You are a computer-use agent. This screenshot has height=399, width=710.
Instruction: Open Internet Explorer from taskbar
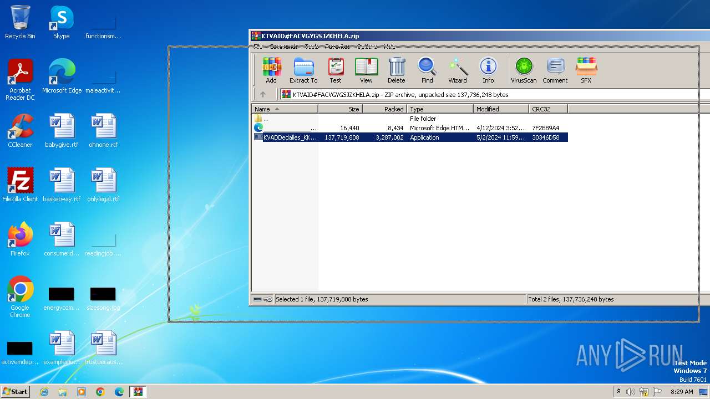[x=44, y=392]
